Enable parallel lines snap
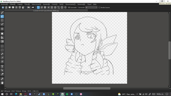This screenshot has width=171, height=96. tap(42, 7)
